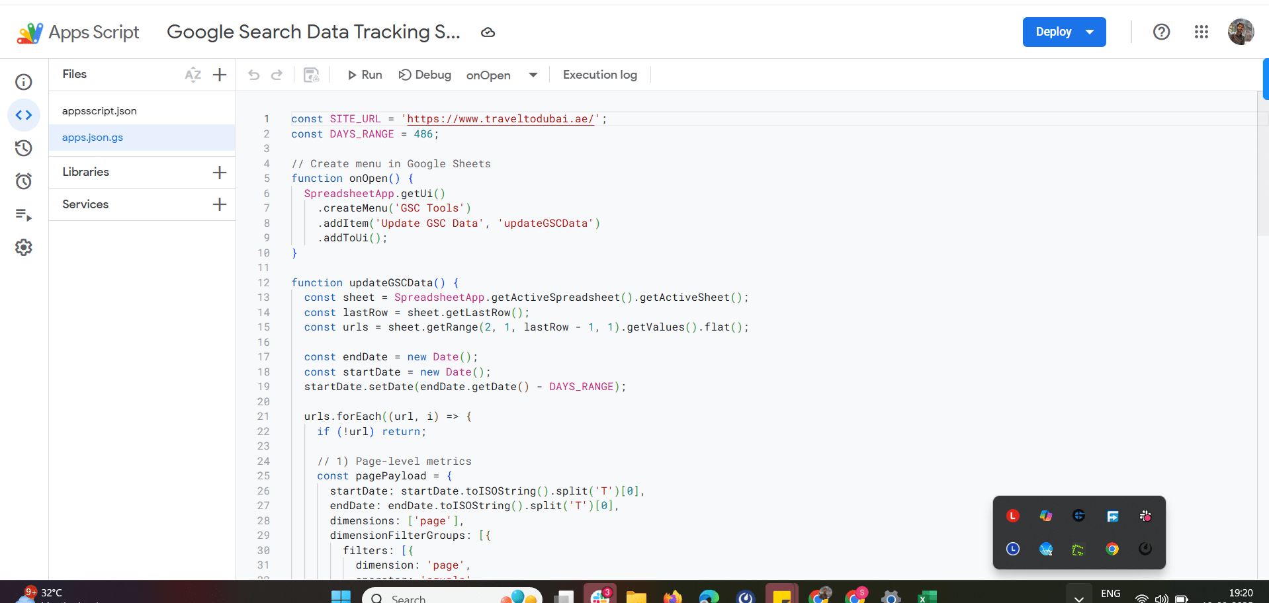
Task: Add a new file using Files plus
Action: click(x=220, y=75)
